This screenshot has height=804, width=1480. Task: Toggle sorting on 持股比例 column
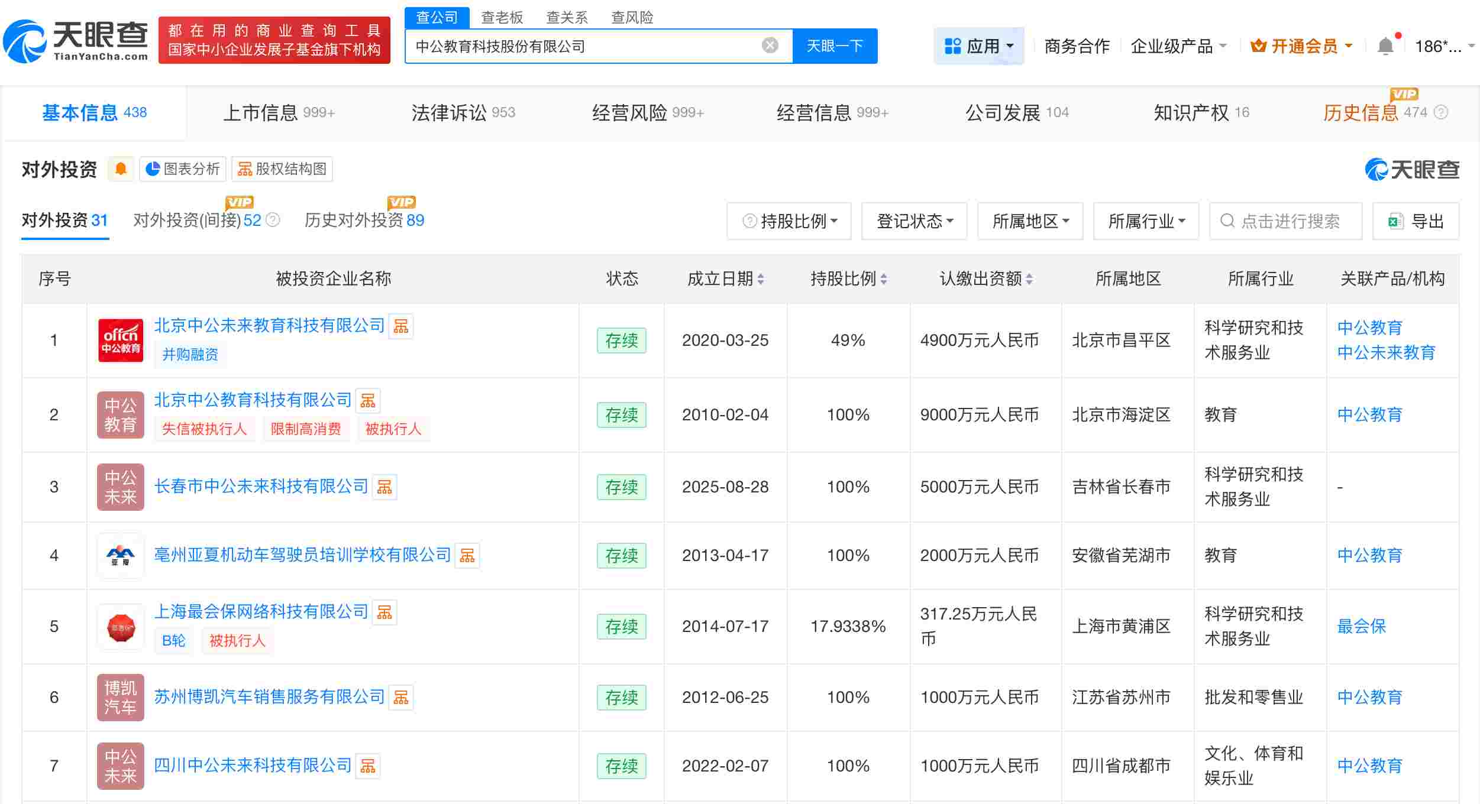click(x=884, y=278)
